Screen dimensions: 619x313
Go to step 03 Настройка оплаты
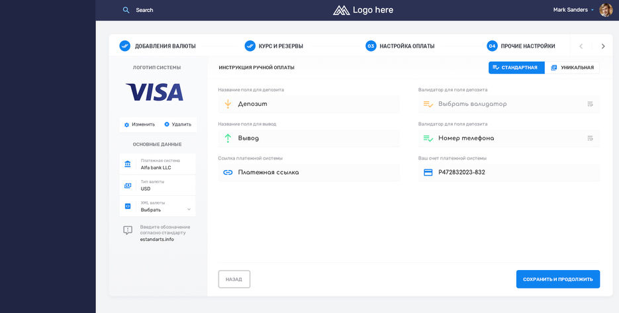[x=400, y=46]
